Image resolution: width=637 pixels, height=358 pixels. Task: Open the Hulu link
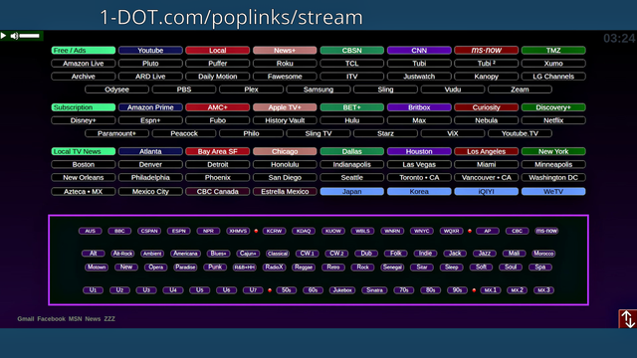point(351,120)
